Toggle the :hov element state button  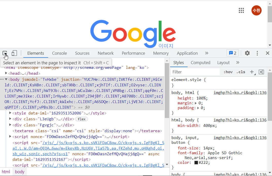click(228, 72)
